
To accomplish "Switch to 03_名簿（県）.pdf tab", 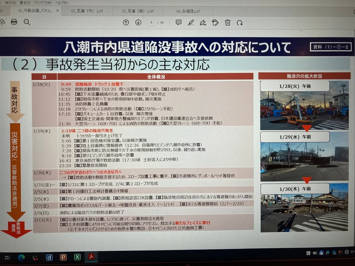I will point(138,11).
